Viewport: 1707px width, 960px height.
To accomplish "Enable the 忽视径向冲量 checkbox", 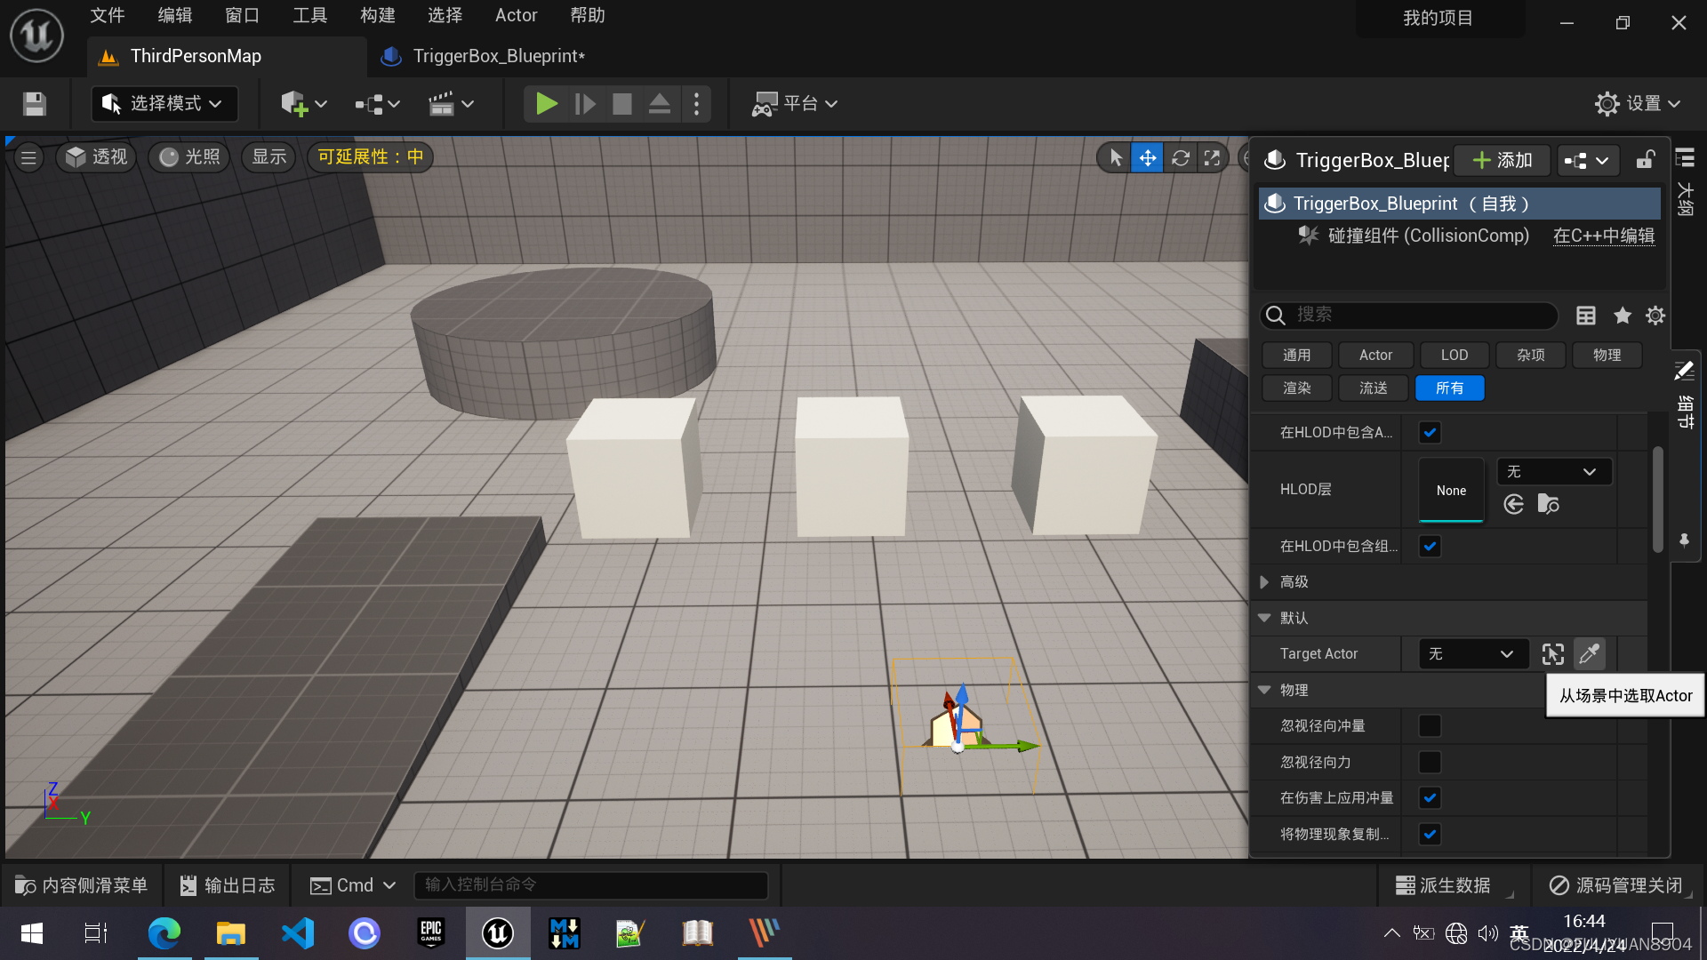I will [1430, 726].
